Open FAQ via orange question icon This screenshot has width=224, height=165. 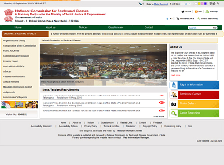point(196,11)
